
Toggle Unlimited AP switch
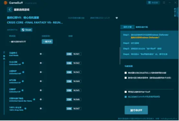[x=41, y=81]
